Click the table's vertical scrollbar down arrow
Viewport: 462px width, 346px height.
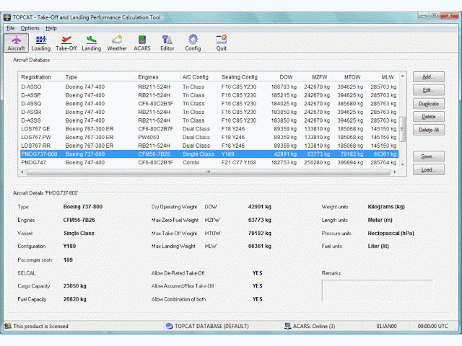tap(403, 164)
